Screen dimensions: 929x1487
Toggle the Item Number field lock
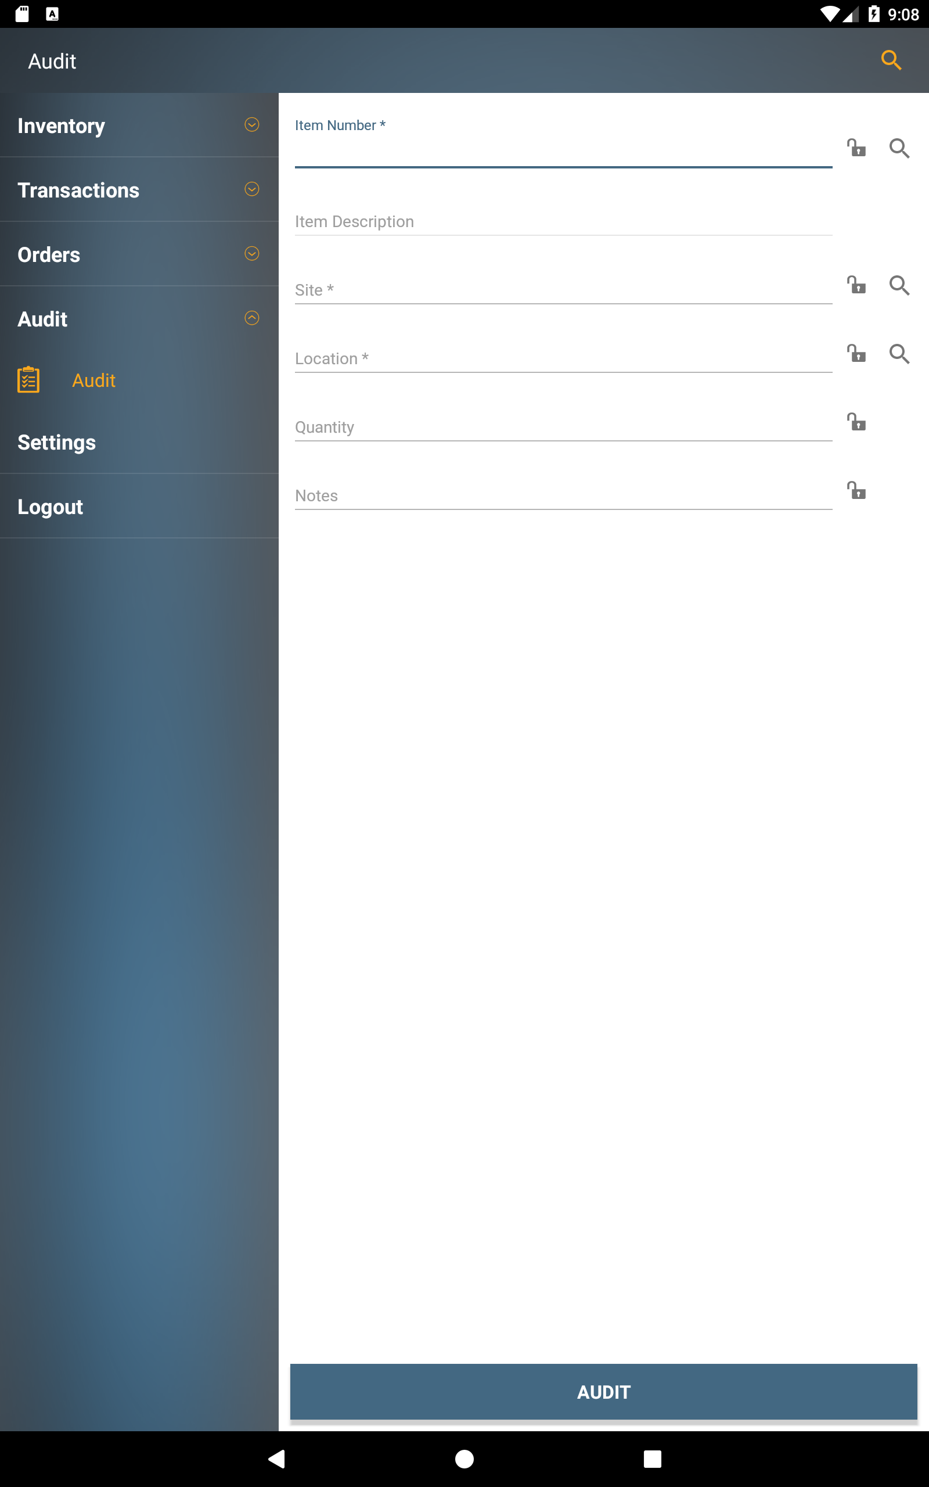pos(856,148)
